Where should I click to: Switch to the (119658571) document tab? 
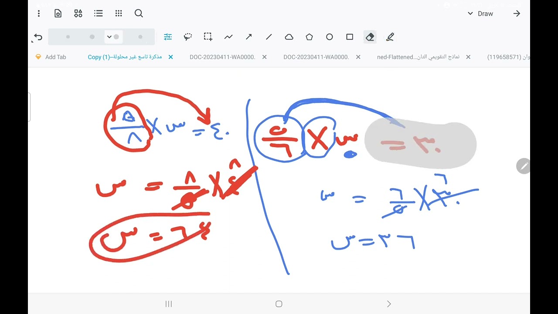[x=508, y=57]
